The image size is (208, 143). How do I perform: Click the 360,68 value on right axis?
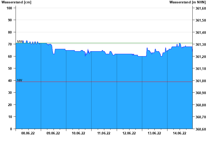coord(201,129)
